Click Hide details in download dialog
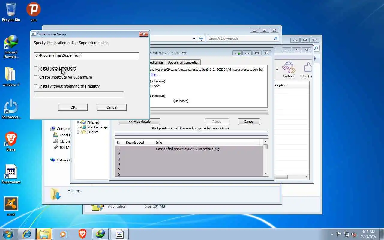This screenshot has height=240, width=384. 139,121
